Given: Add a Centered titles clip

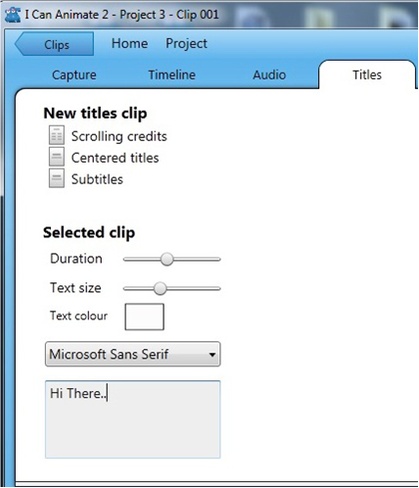Looking at the screenshot, I should [x=116, y=158].
